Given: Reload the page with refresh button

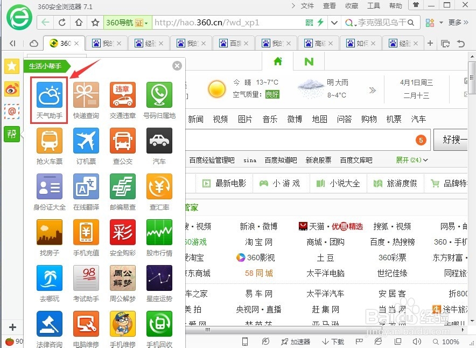Looking at the screenshot, I should (x=62, y=23).
